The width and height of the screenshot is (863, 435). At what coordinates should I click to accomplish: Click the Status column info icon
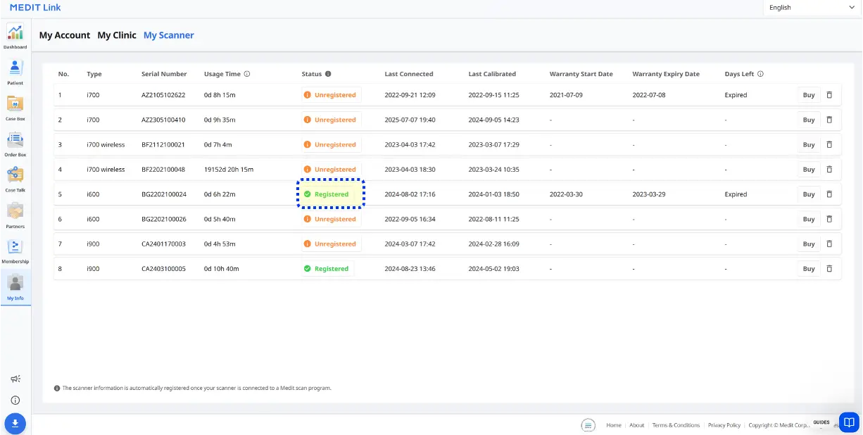[328, 74]
